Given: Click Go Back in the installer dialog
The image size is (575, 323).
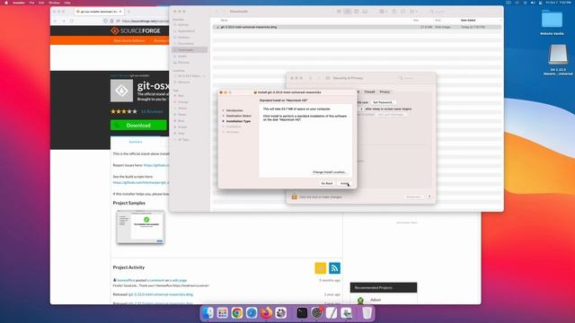Looking at the screenshot, I should coord(327,183).
